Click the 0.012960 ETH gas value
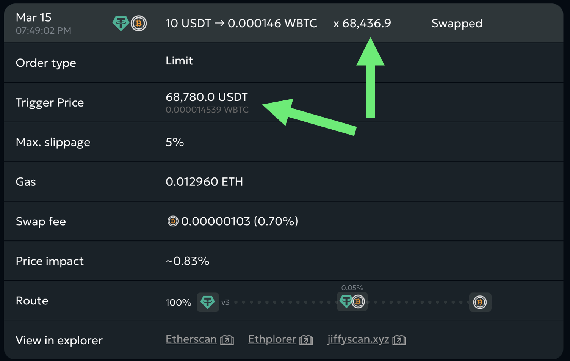The width and height of the screenshot is (570, 361). coord(204,182)
